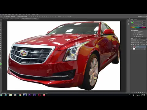This screenshot has width=147, height=110.
Task: Open the blend mode Normal dropdown
Action: [135, 42]
